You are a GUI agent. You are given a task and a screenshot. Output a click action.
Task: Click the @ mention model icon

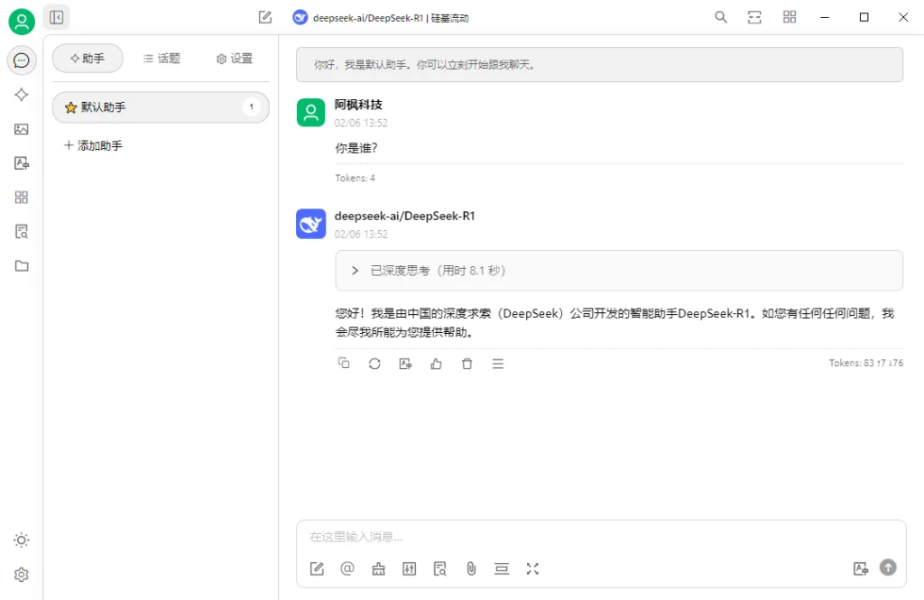347,568
